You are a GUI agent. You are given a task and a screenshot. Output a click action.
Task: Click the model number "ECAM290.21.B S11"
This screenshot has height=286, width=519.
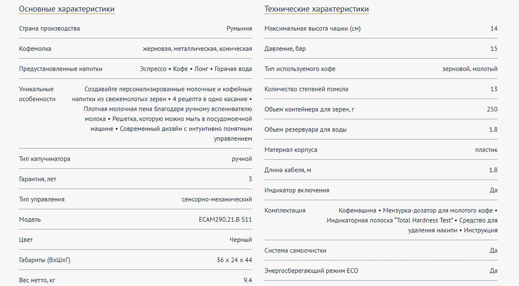pos(222,219)
